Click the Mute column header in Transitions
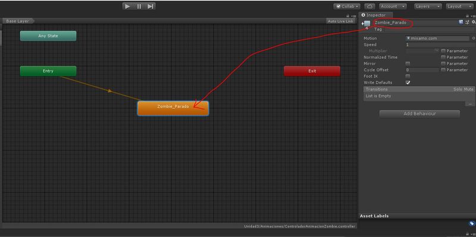The image size is (476, 237). tap(469, 90)
